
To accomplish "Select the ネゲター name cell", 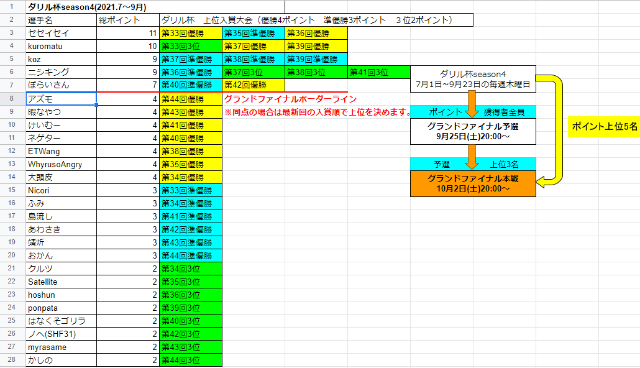I will click(62, 138).
